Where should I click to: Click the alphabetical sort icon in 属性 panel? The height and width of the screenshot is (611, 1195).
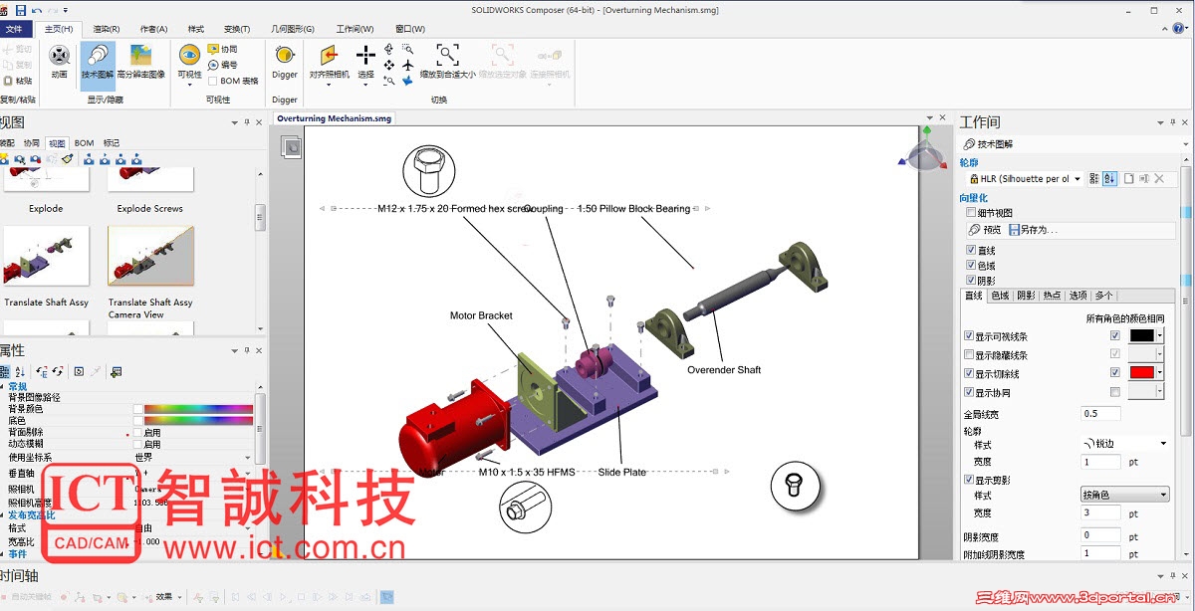pos(20,371)
